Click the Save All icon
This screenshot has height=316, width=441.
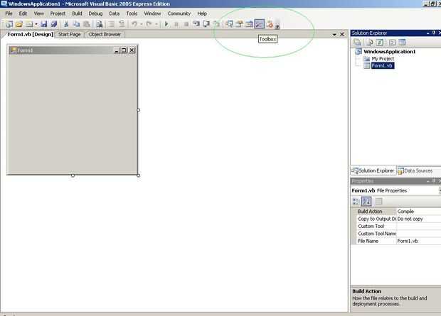tap(54, 24)
